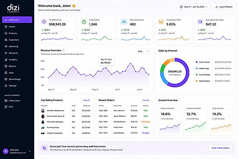Click the Reports icon in sidebar

coord(6,66)
